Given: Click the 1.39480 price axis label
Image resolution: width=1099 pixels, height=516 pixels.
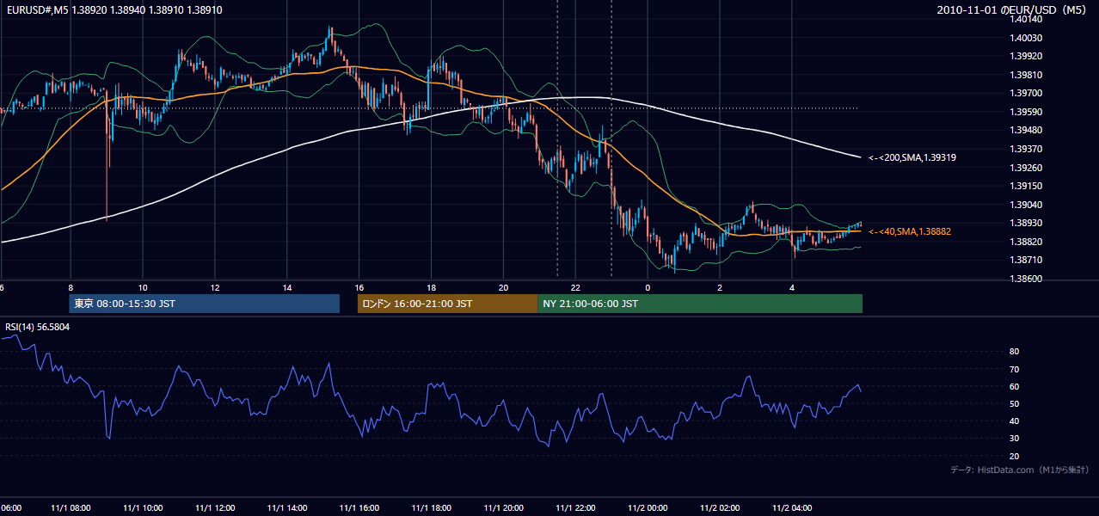Looking at the screenshot, I should pyautogui.click(x=1028, y=130).
